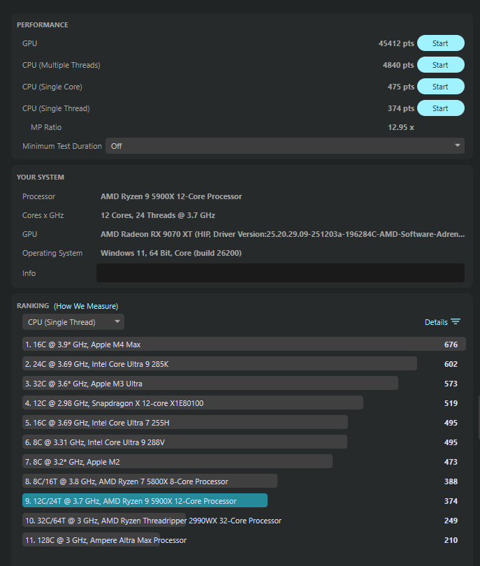
Task: Click the 12 Cores, 24 Threads @ 3.7 GHz value
Action: [x=158, y=215]
